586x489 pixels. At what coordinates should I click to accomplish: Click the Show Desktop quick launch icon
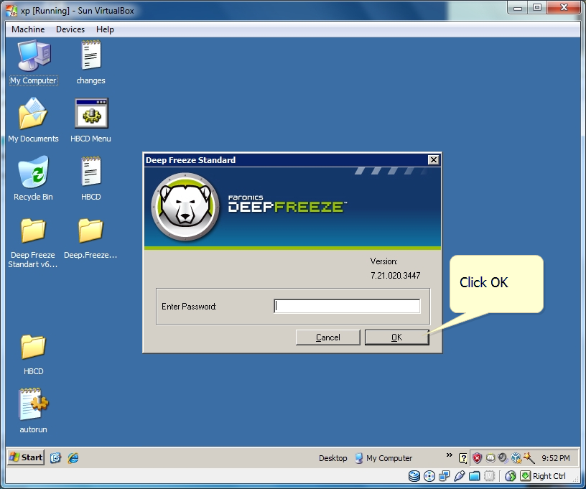click(55, 457)
